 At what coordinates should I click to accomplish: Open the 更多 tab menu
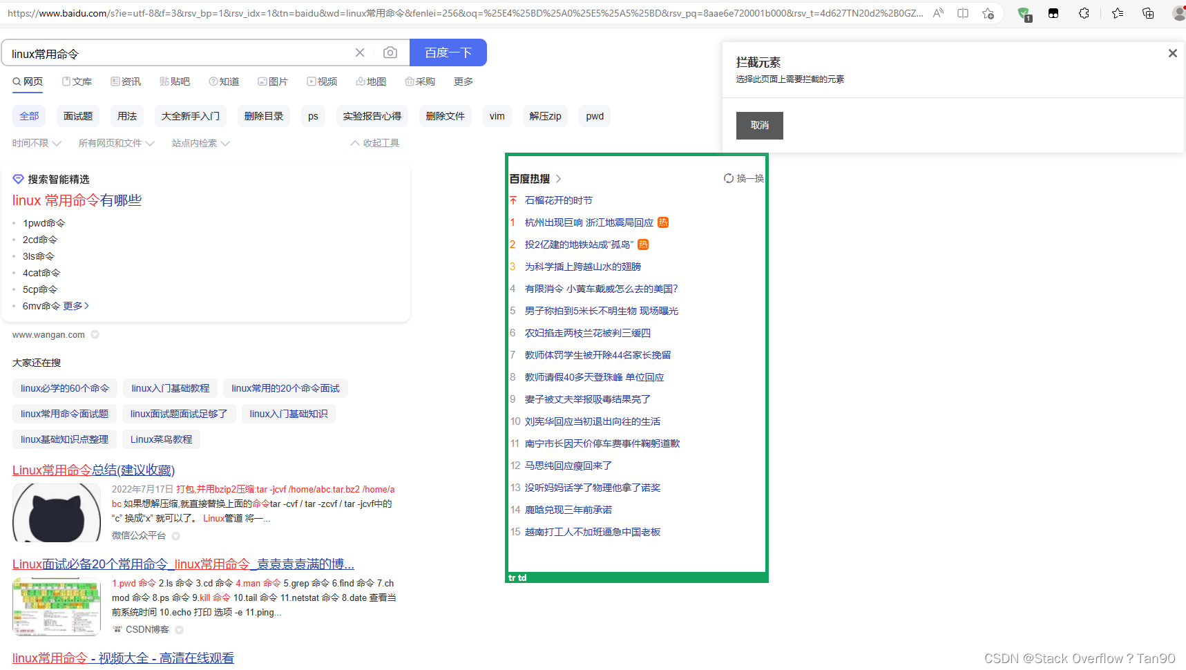coord(463,82)
